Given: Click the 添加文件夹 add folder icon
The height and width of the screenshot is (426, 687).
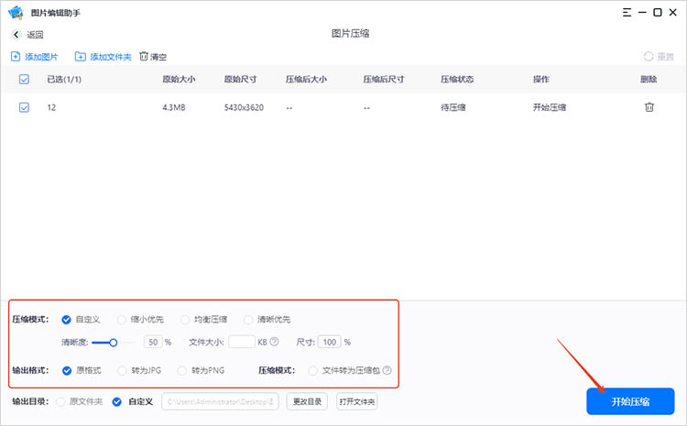Looking at the screenshot, I should click(x=81, y=57).
